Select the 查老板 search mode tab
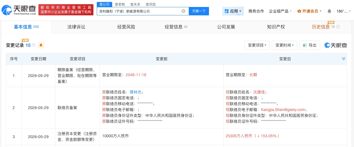Image resolution: width=354 pixels, height=147 pixels. pos(120,4)
